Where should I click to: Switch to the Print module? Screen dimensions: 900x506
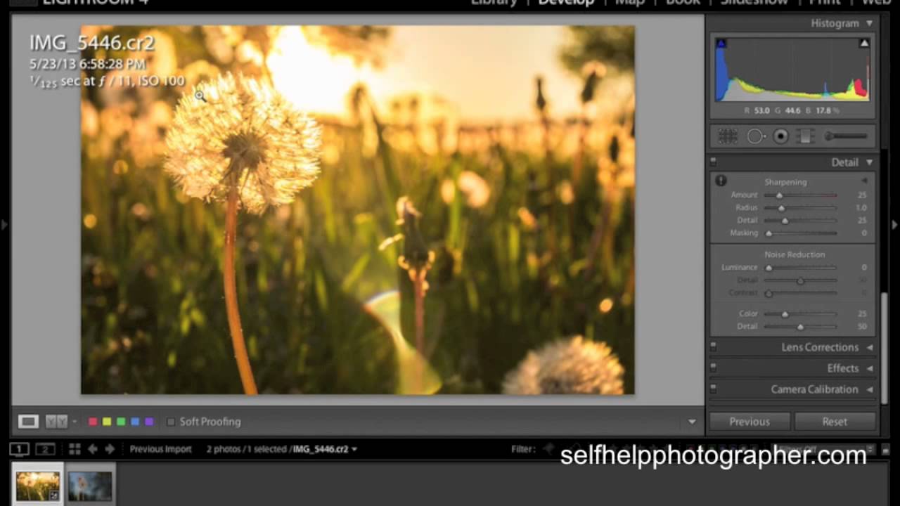[825, 3]
